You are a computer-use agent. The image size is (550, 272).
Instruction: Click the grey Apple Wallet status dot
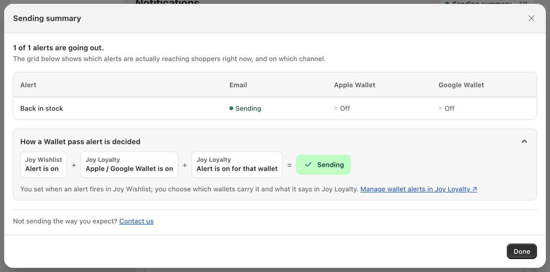(x=336, y=109)
